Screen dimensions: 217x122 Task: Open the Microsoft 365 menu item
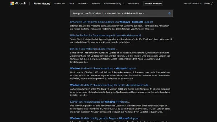click(x=59, y=3)
